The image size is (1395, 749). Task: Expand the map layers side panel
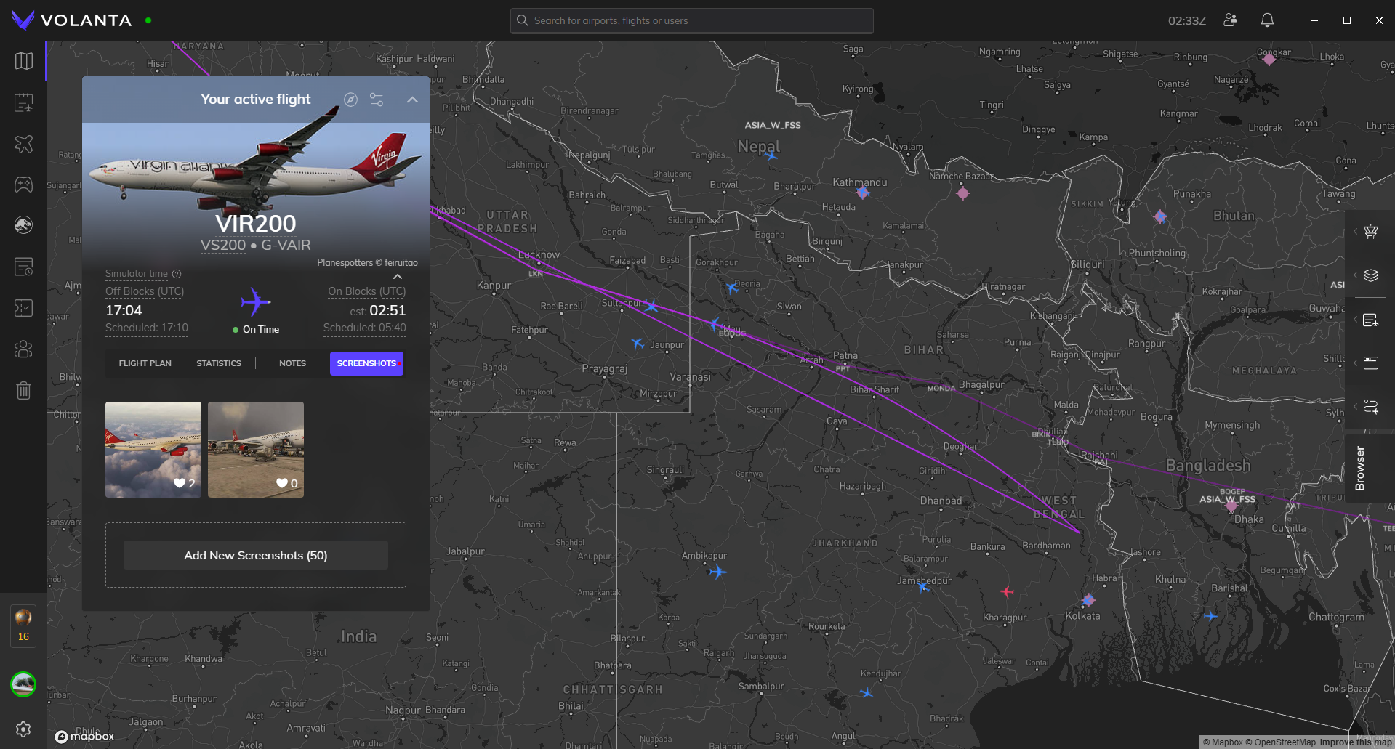tap(1370, 275)
